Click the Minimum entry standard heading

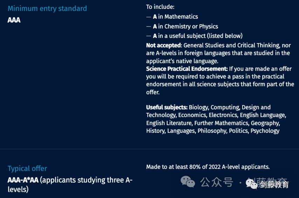pos(47,9)
